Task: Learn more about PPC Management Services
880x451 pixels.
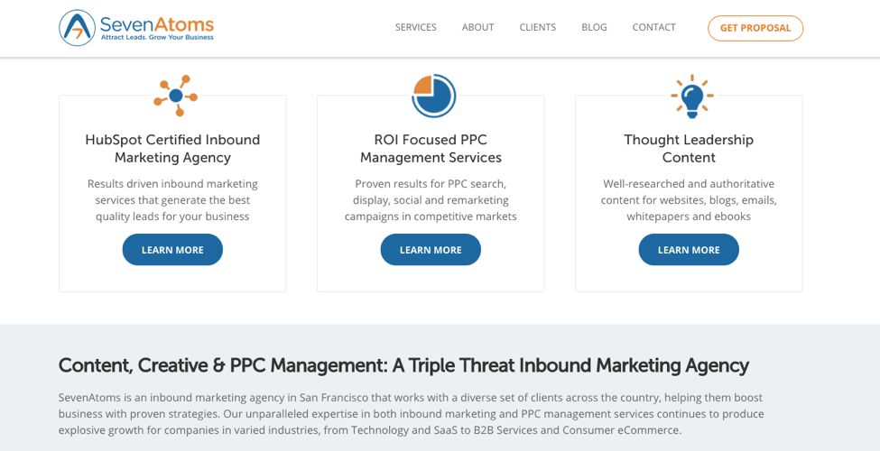Action: coord(431,250)
